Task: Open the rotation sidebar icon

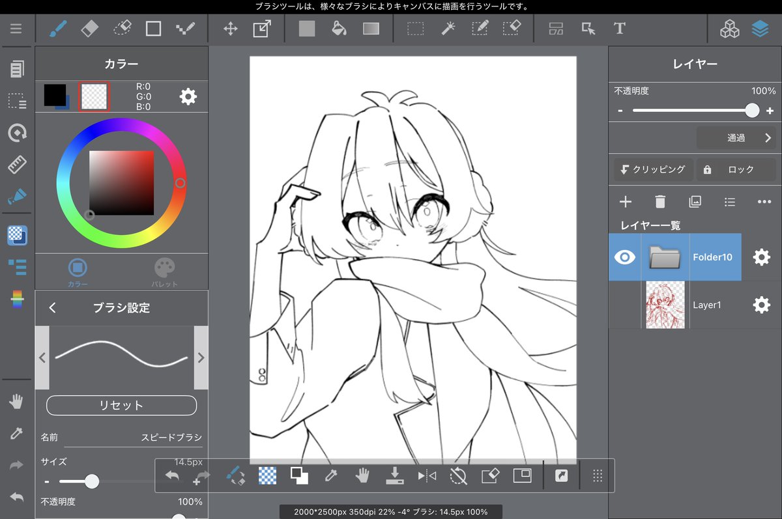Action: pos(17,133)
